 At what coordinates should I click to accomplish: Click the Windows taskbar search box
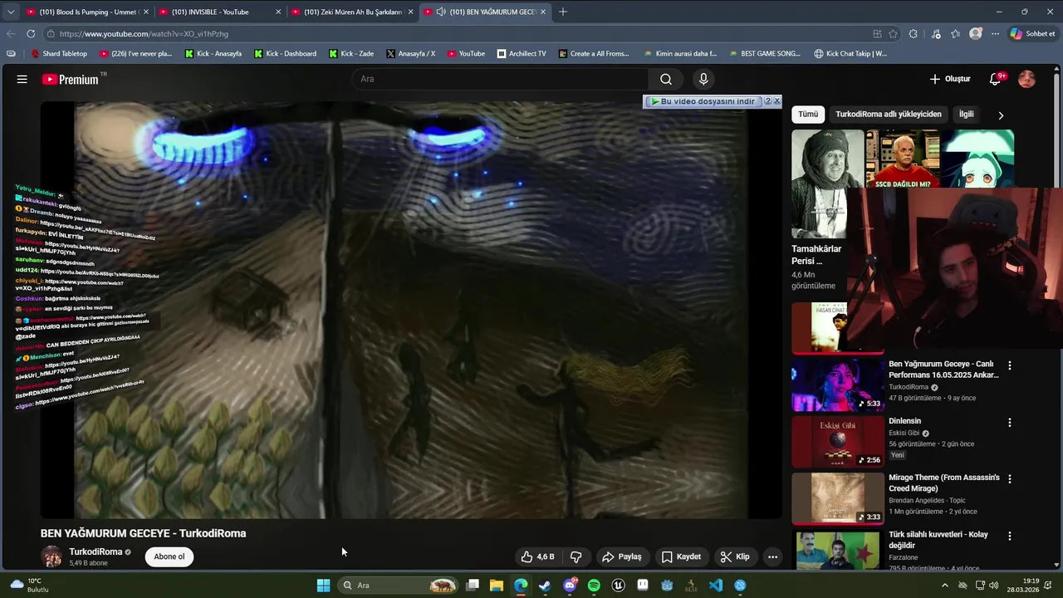click(399, 586)
